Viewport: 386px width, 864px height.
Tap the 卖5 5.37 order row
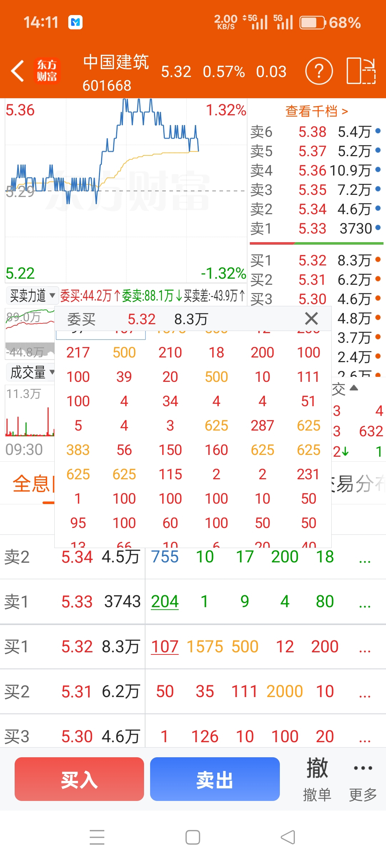pyautogui.click(x=316, y=151)
